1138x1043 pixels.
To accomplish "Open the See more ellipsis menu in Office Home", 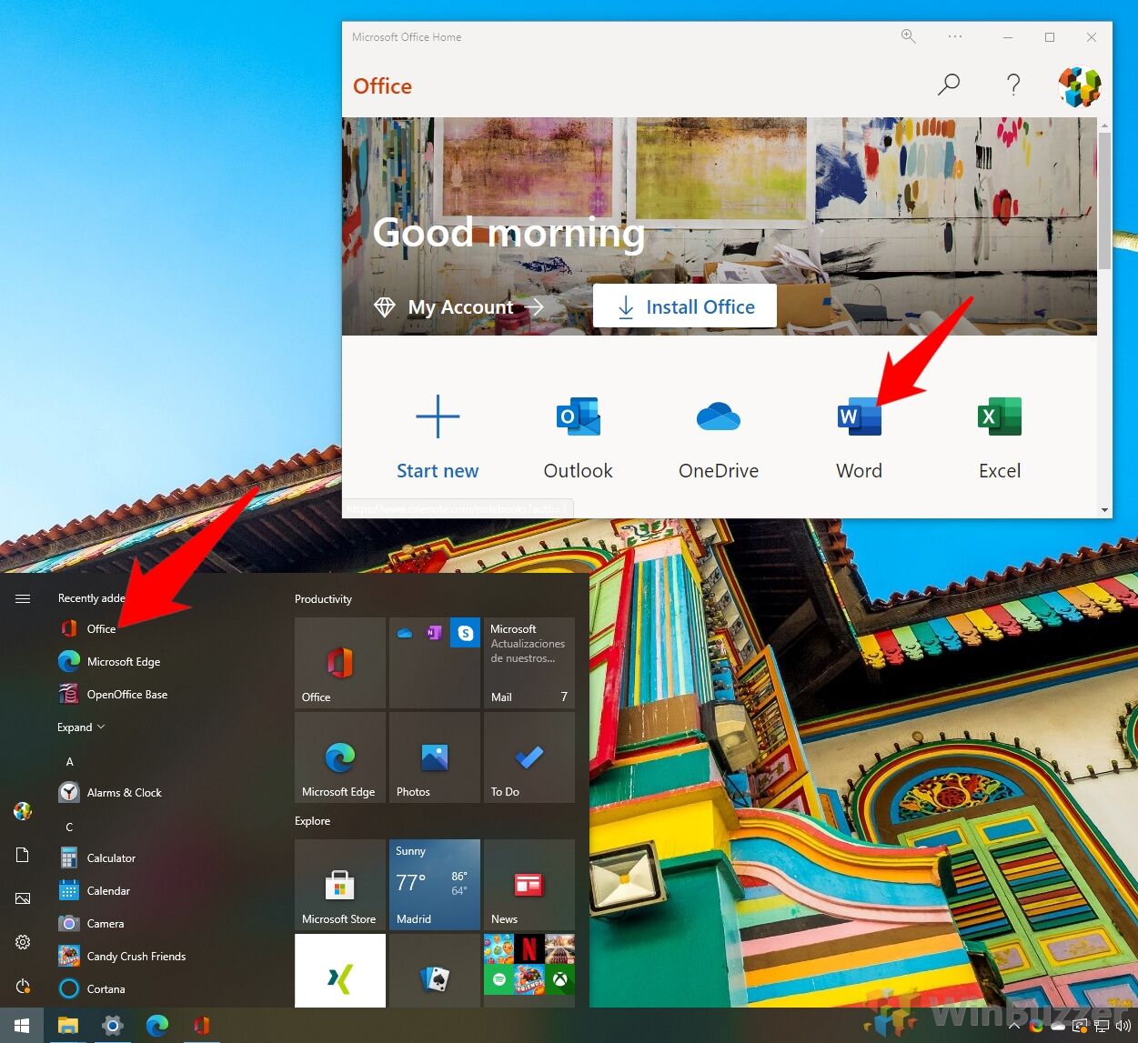I will 955,36.
